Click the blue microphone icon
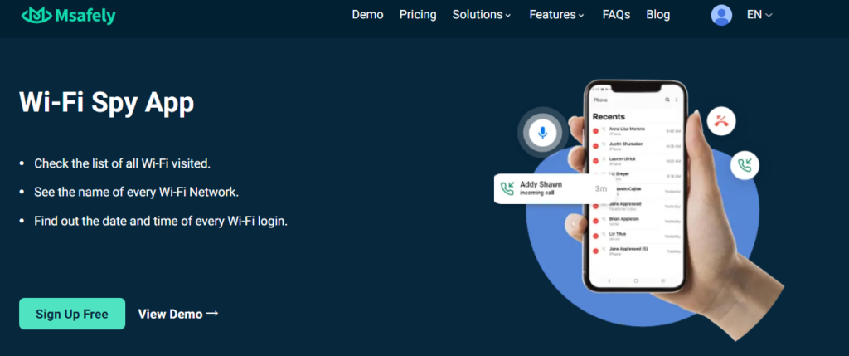Viewport: 849px width, 356px height. pyautogui.click(x=542, y=133)
